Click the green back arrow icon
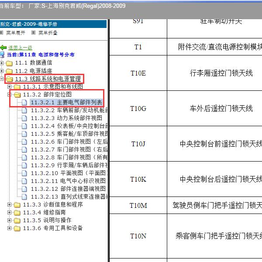The width and height of the screenshot is (262, 262). (3, 48)
